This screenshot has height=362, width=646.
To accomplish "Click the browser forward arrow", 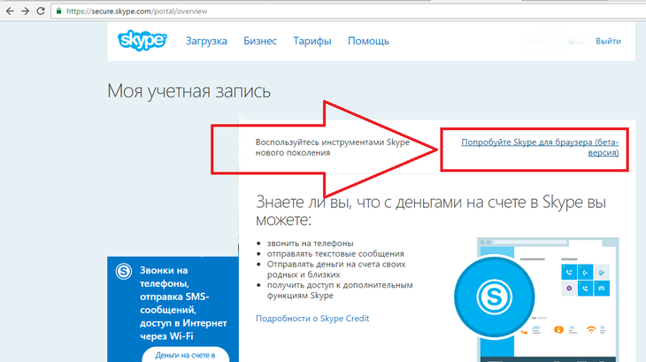I will [x=25, y=12].
